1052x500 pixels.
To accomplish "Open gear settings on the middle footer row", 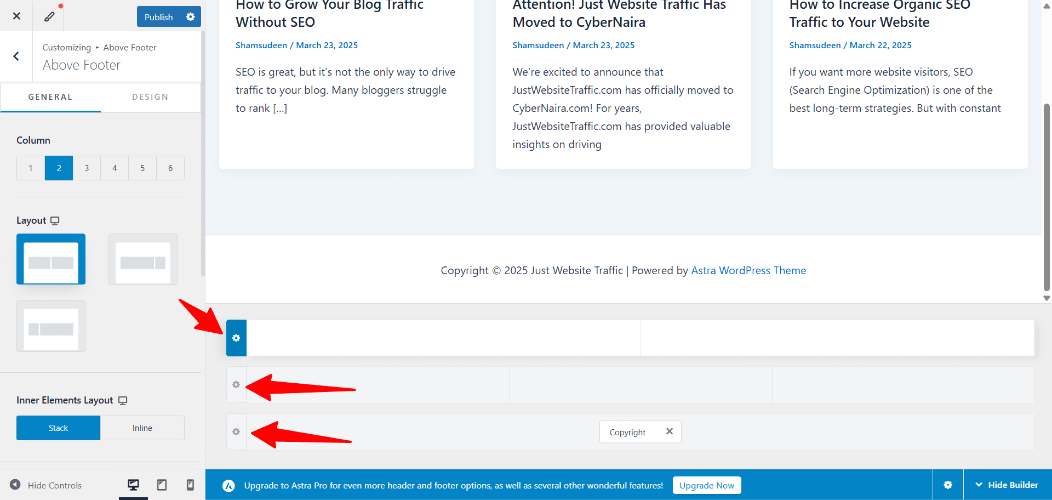I will pyautogui.click(x=236, y=384).
